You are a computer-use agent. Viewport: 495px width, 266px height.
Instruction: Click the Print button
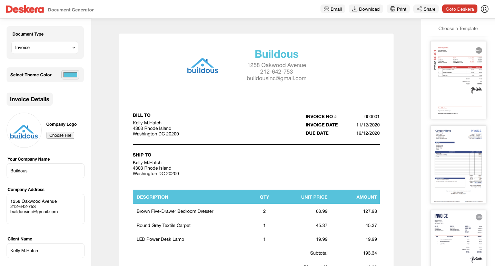point(398,9)
